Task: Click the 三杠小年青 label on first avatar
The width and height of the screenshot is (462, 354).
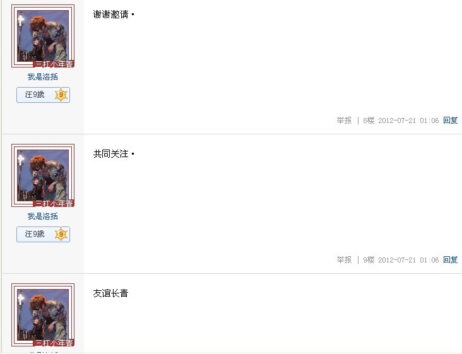Action: pyautogui.click(x=53, y=64)
